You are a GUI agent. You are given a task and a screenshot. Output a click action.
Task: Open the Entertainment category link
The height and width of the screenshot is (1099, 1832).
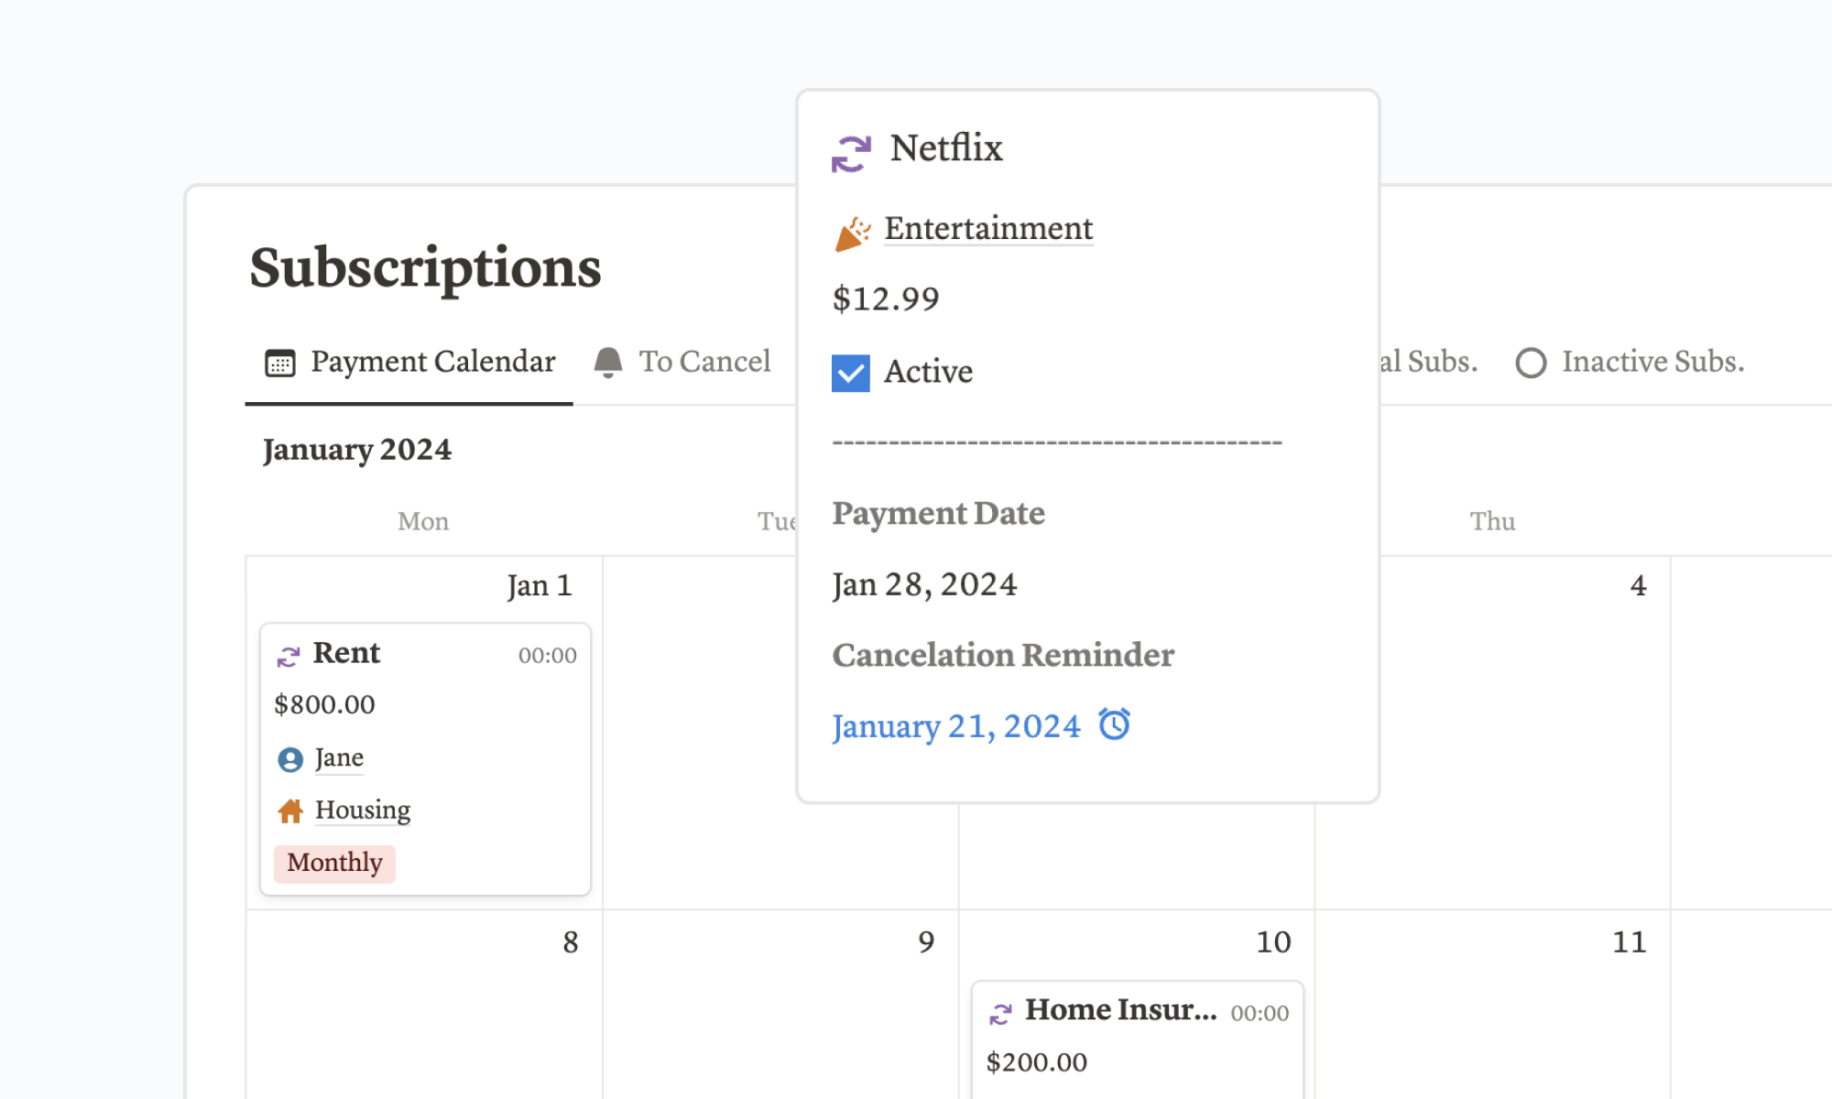tap(987, 229)
